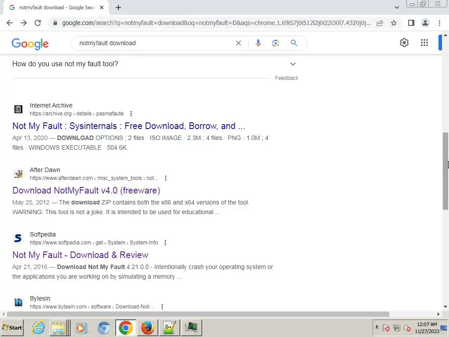Share this page from the address bar
449x337 pixels.
(x=380, y=23)
